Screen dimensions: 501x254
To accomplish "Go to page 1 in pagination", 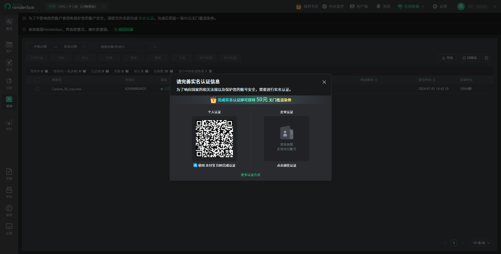I will [454, 243].
